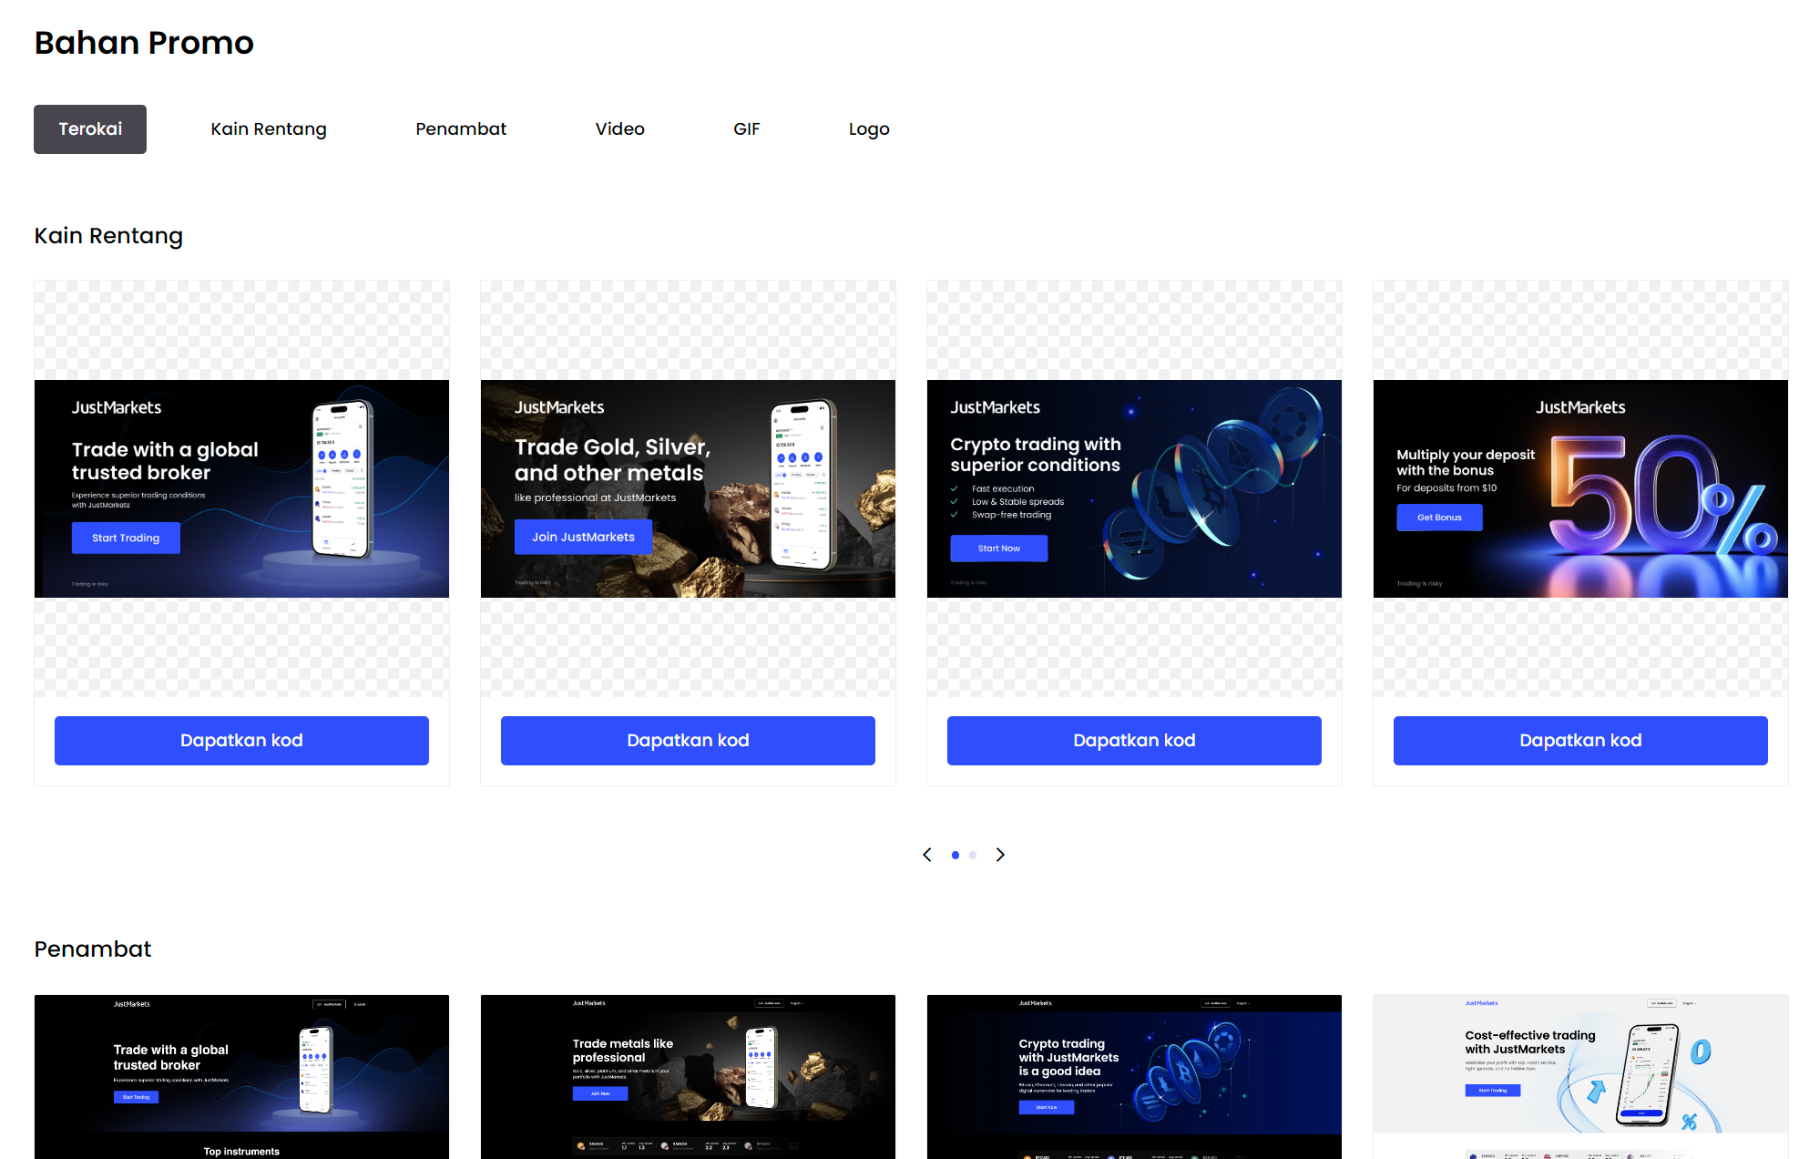Switch to the Penambat tab
Screen dimensions: 1809x1159
point(461,129)
